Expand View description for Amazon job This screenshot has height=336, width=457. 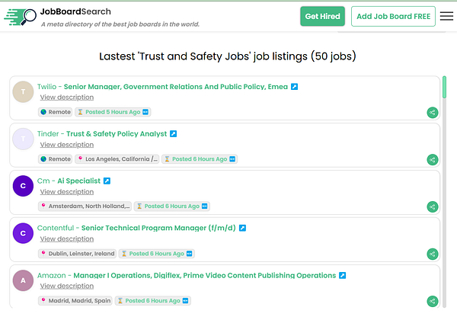tap(67, 286)
